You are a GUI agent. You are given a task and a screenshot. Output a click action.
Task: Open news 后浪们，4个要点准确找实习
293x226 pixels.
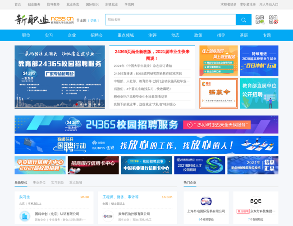tap(143, 89)
